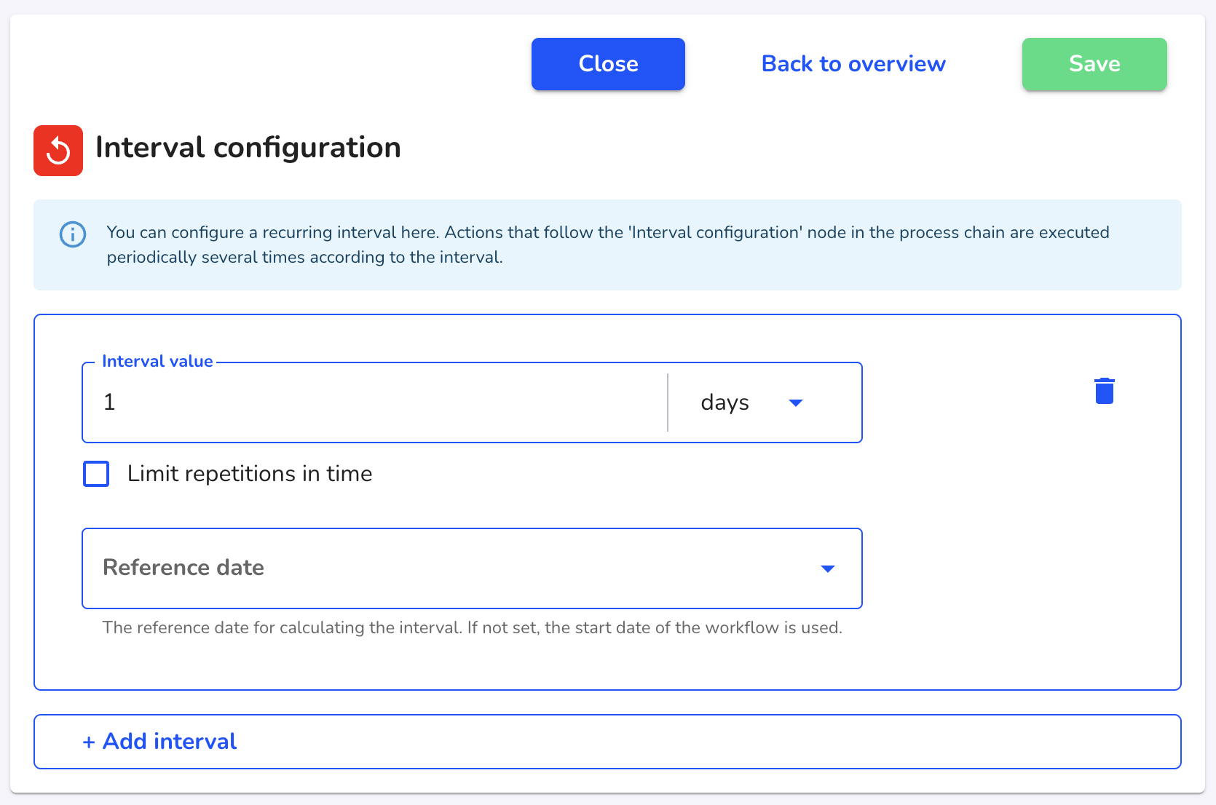Click the Reference date dropdown arrow
Image resolution: width=1216 pixels, height=805 pixels.
click(828, 569)
